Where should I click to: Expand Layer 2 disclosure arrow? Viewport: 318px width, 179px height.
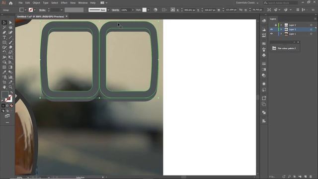281,25
